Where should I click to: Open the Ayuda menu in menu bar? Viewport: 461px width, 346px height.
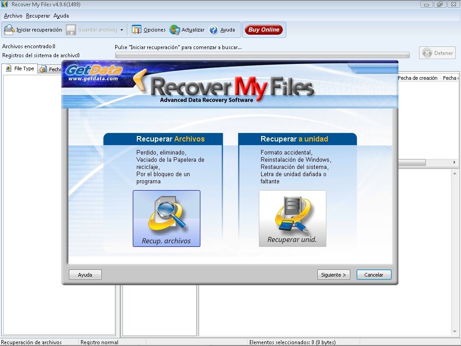click(61, 16)
